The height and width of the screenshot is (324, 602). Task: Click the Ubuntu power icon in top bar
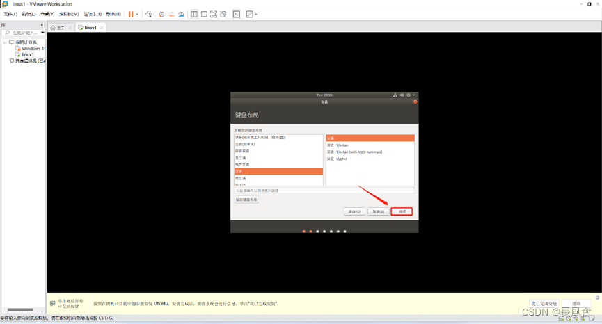click(x=408, y=95)
